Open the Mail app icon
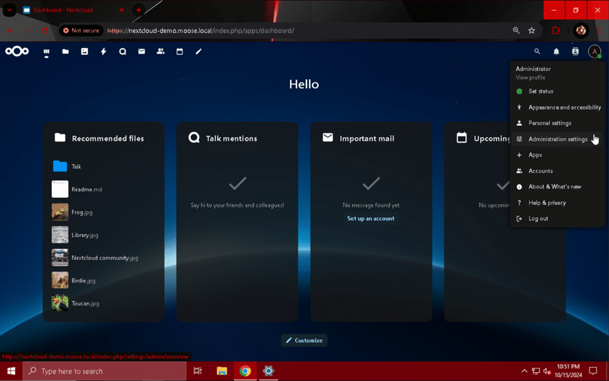The image size is (609, 381). coord(141,51)
